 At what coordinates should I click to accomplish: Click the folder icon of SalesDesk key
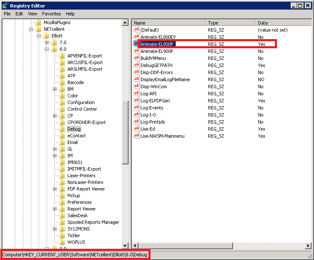point(62,215)
